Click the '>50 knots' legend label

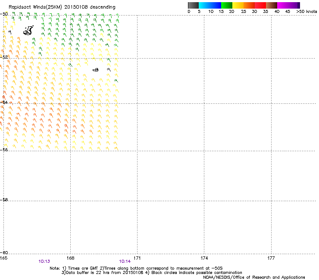306,11
